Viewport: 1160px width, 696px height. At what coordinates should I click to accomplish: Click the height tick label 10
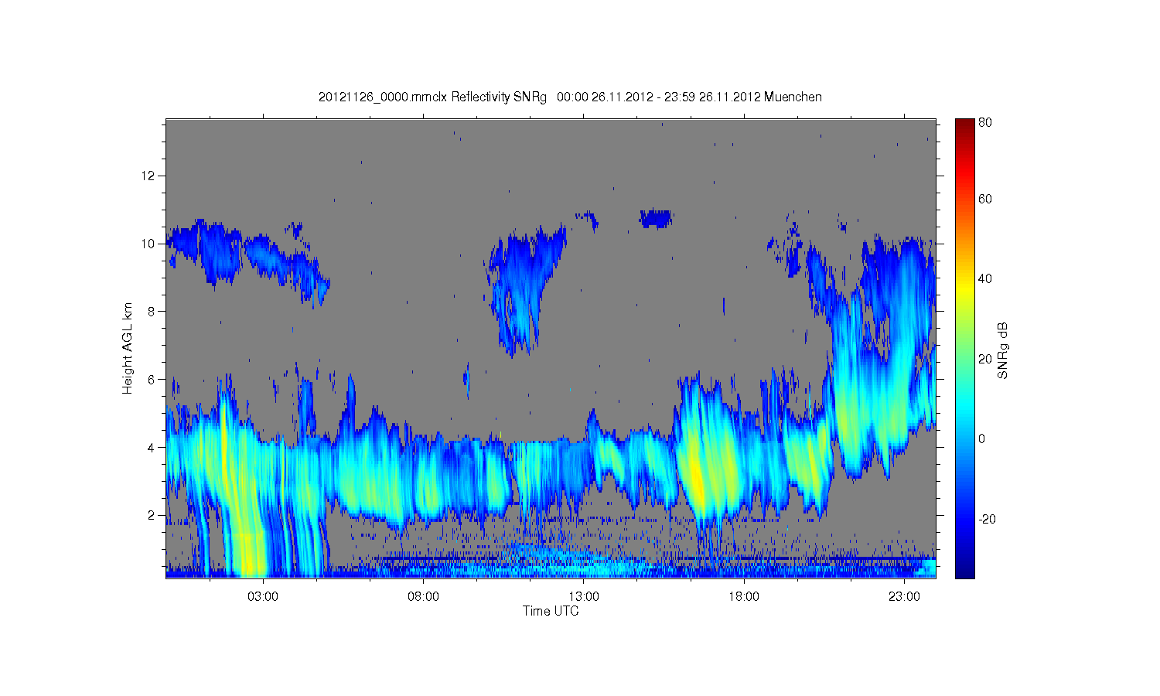coord(149,244)
